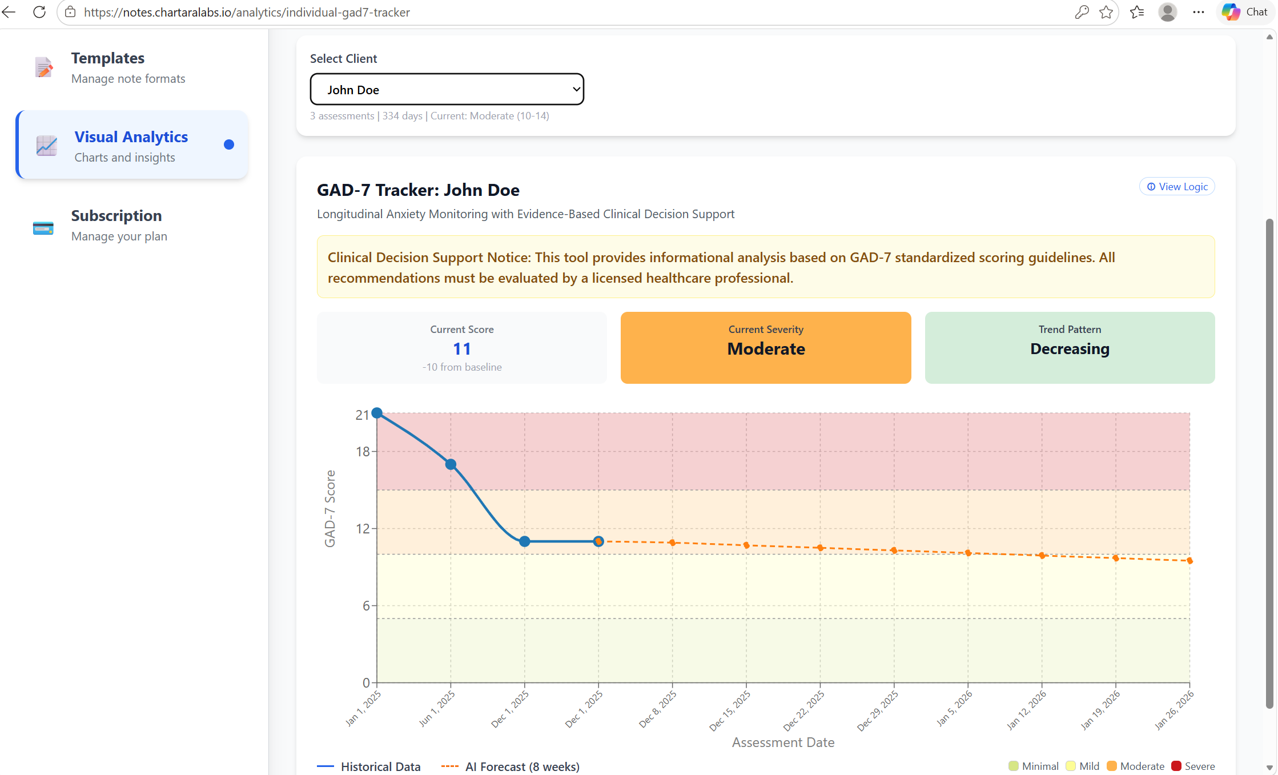This screenshot has height=775, width=1278.
Task: Click the first Dec 1, 2025 blue data point
Action: tap(525, 541)
